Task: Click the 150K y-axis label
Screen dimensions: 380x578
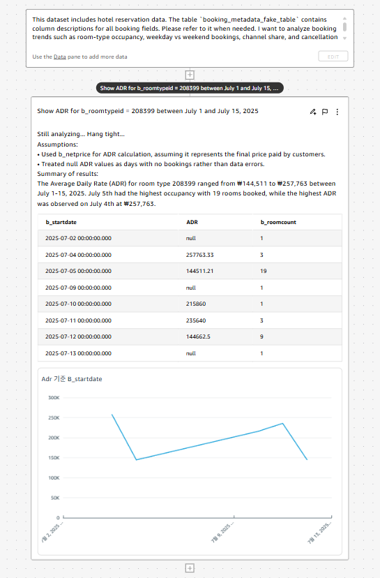Action: click(x=54, y=458)
